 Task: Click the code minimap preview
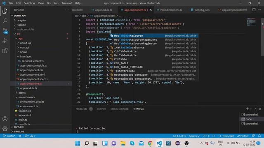coord(251,22)
